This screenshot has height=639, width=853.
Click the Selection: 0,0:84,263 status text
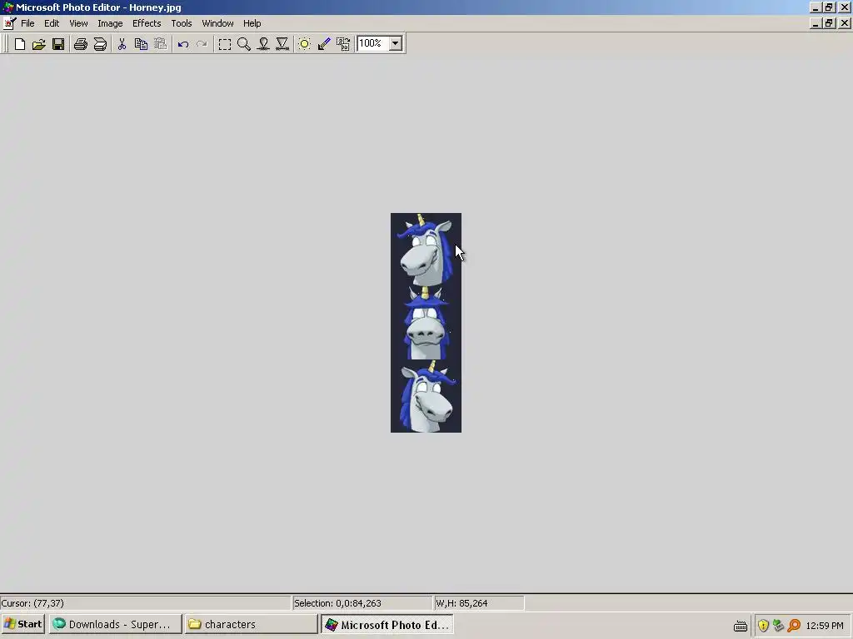pos(337,603)
